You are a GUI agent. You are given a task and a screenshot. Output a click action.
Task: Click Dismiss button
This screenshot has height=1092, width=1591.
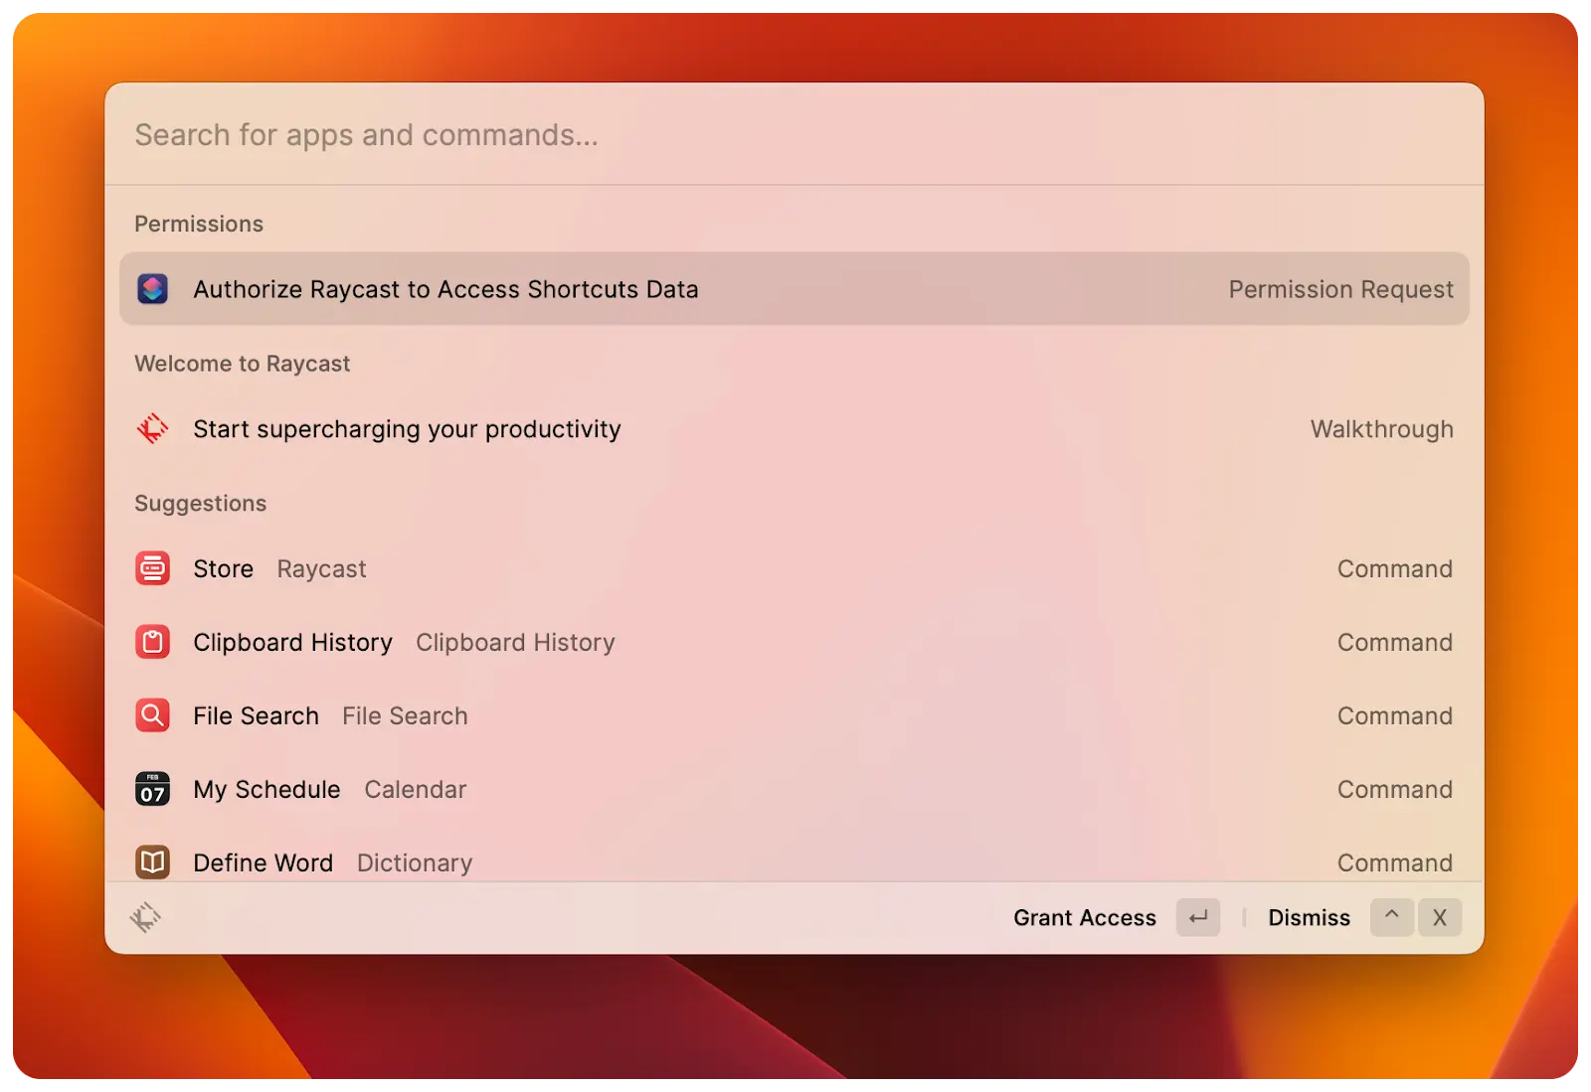coord(1309,918)
